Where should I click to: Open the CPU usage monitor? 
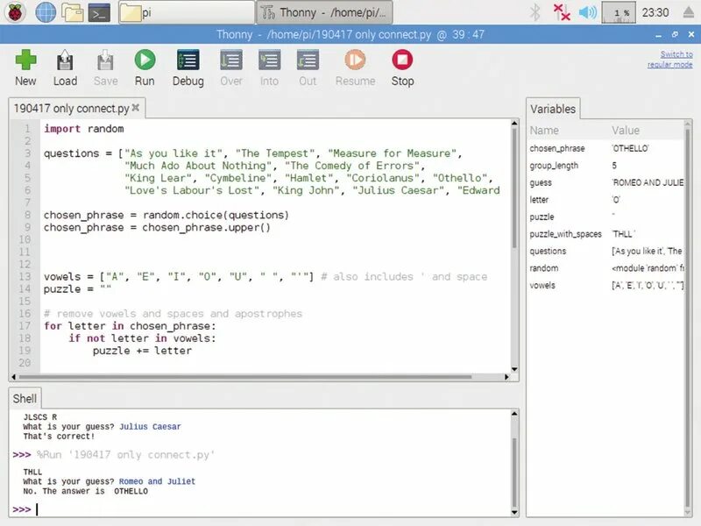[619, 12]
